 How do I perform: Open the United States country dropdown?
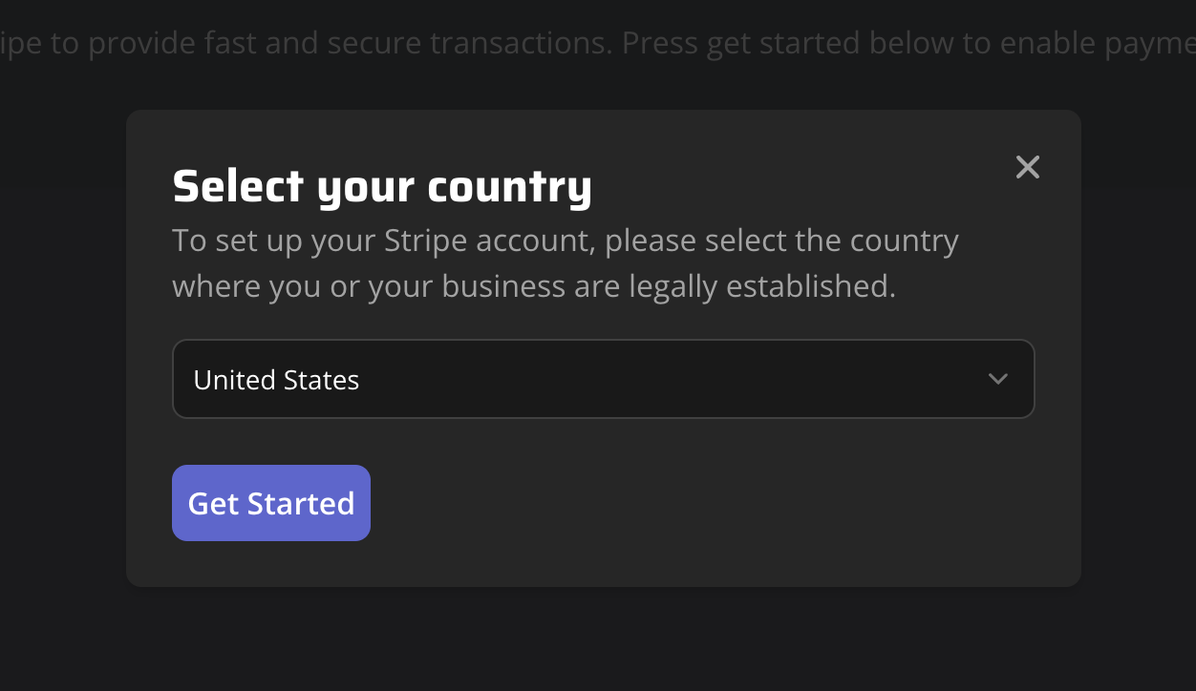point(603,379)
